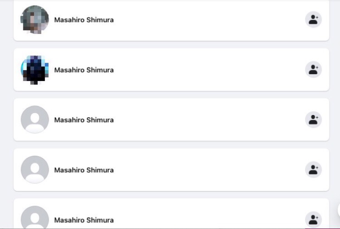The image size is (340, 229).
Task: Send friend request to fourth Masahiro Shimura
Action: 313,170
